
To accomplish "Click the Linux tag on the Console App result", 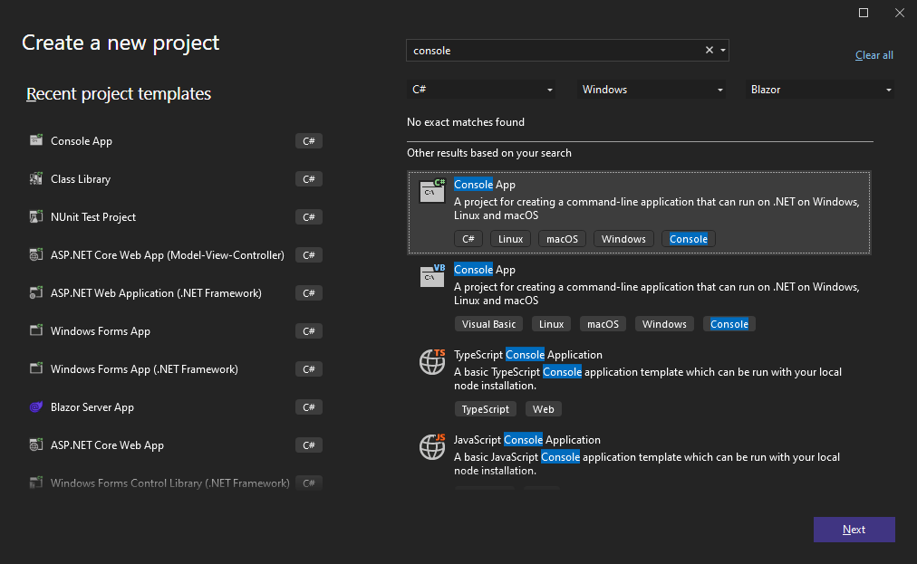I will point(509,238).
